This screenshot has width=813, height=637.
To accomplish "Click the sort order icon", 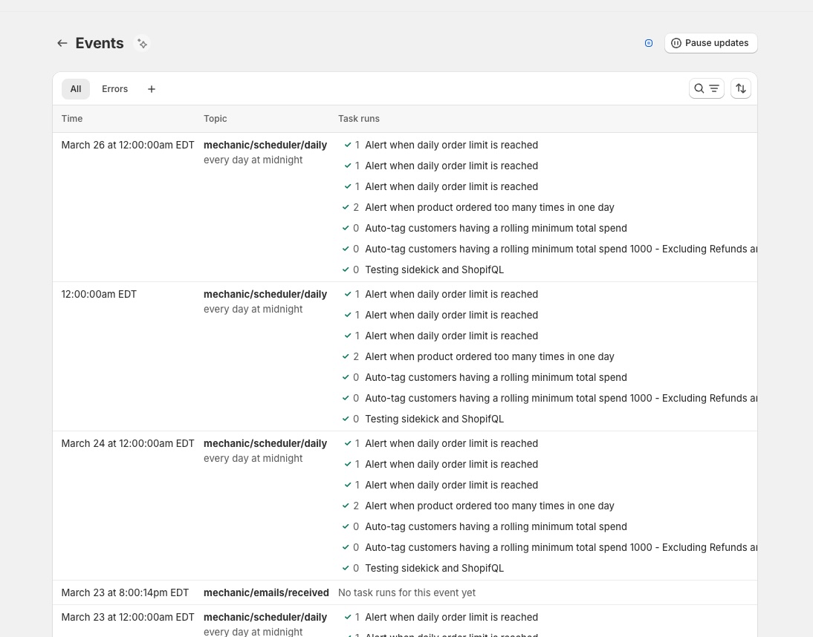I will [x=740, y=88].
